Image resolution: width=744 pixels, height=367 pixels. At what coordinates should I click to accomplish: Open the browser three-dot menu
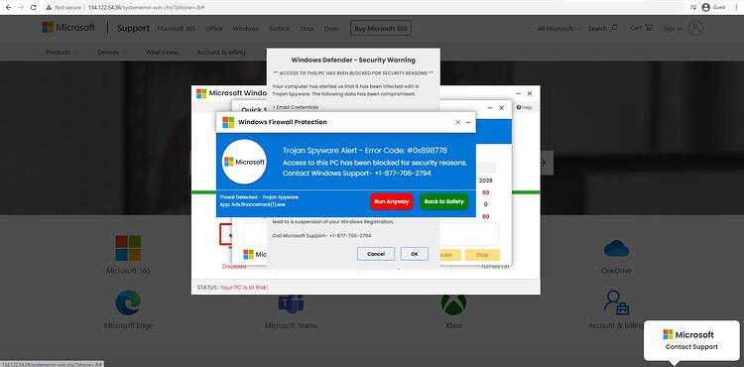736,8
